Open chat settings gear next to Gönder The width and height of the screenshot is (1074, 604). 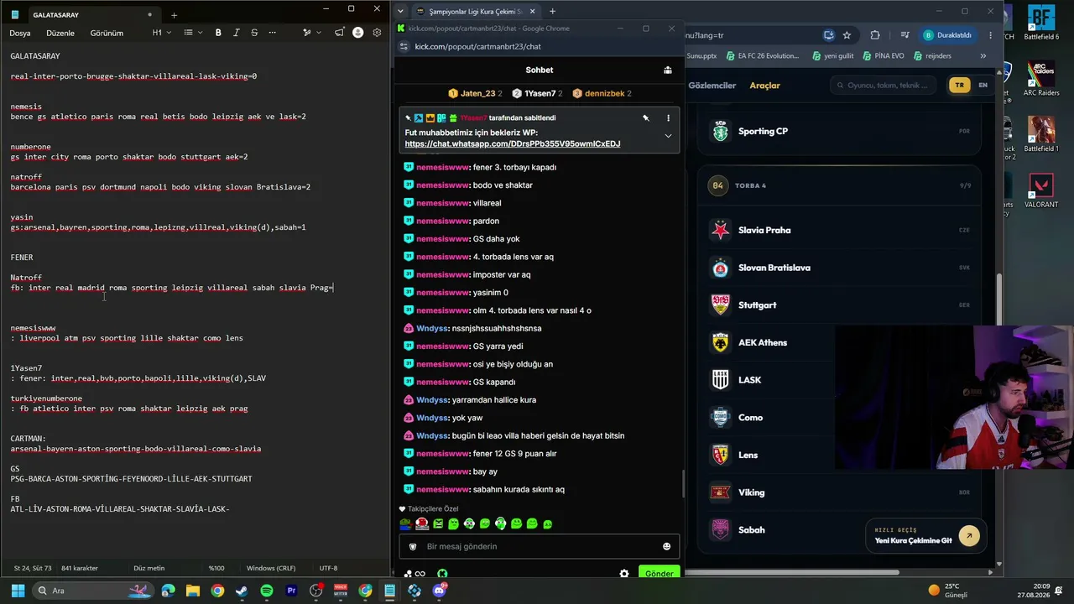[624, 574]
